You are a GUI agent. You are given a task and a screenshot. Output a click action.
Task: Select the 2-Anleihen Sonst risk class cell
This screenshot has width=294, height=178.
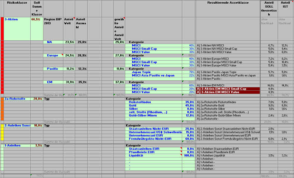(x=17, y=126)
